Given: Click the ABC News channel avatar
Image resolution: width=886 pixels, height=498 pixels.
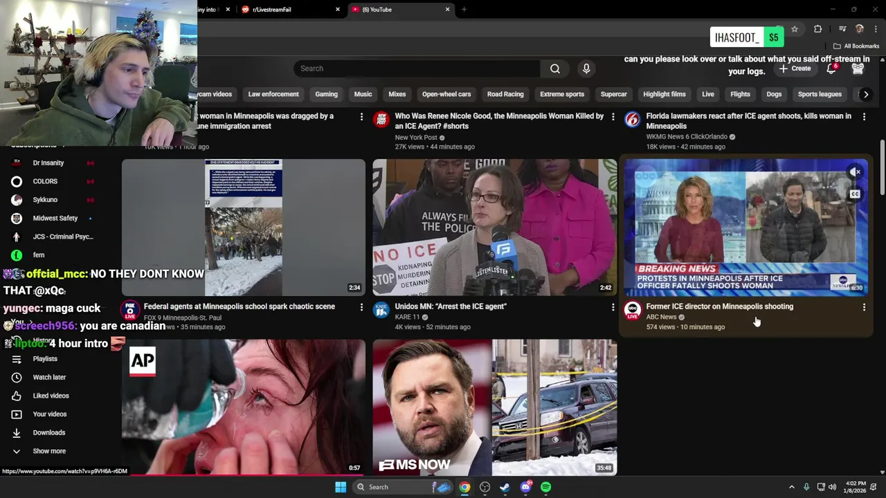Looking at the screenshot, I should [632, 310].
